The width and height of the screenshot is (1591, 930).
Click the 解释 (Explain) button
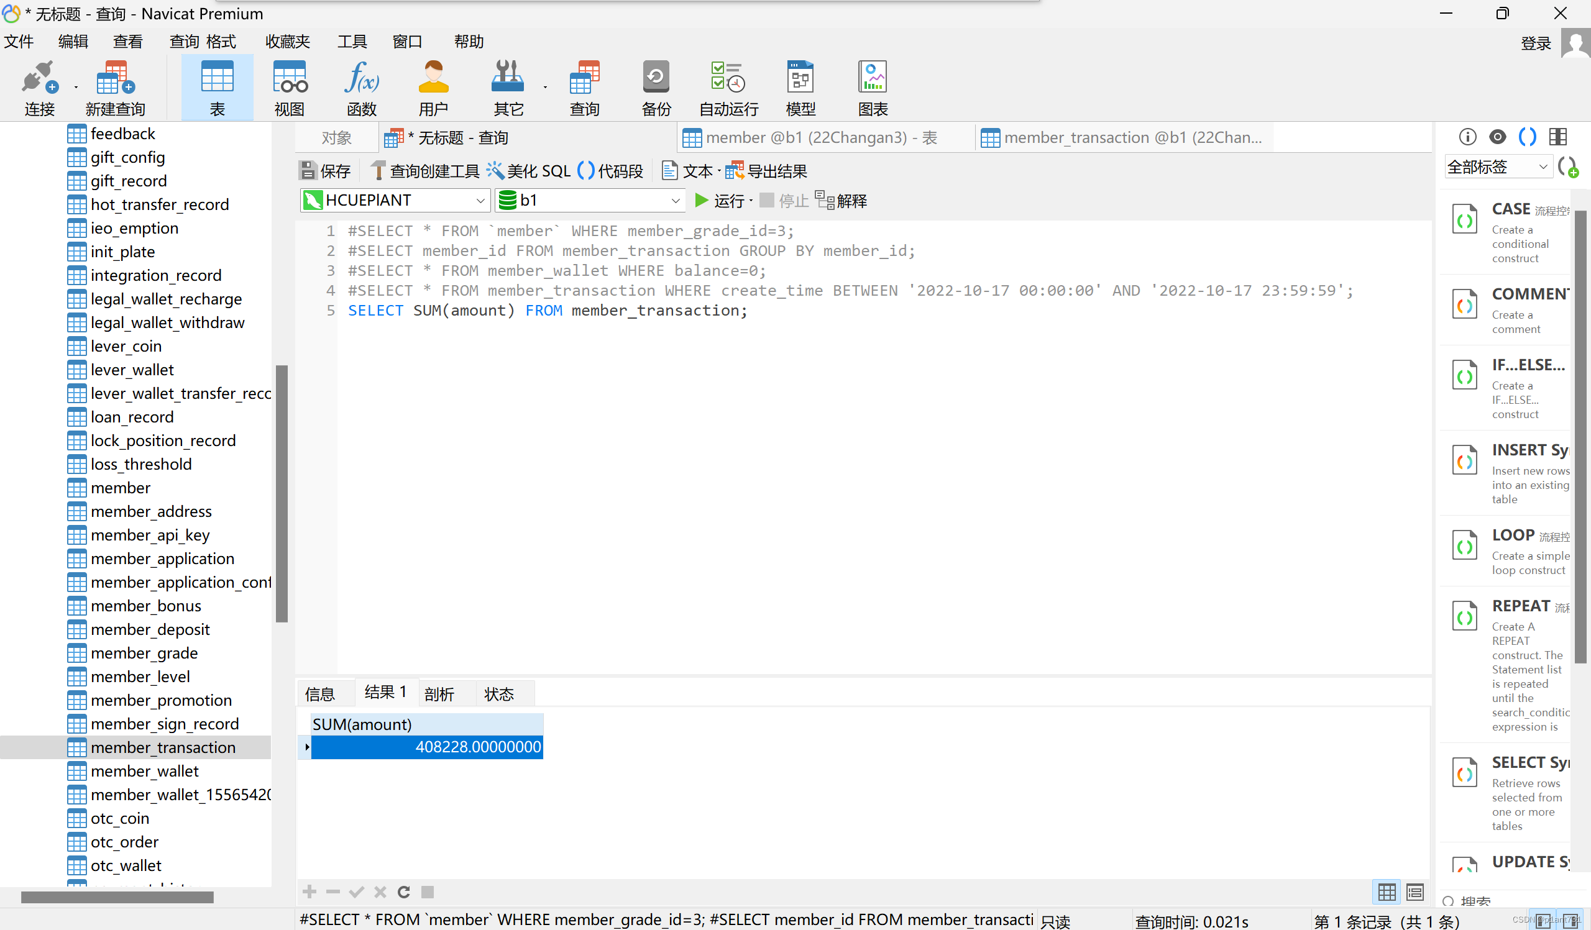pyautogui.click(x=841, y=201)
